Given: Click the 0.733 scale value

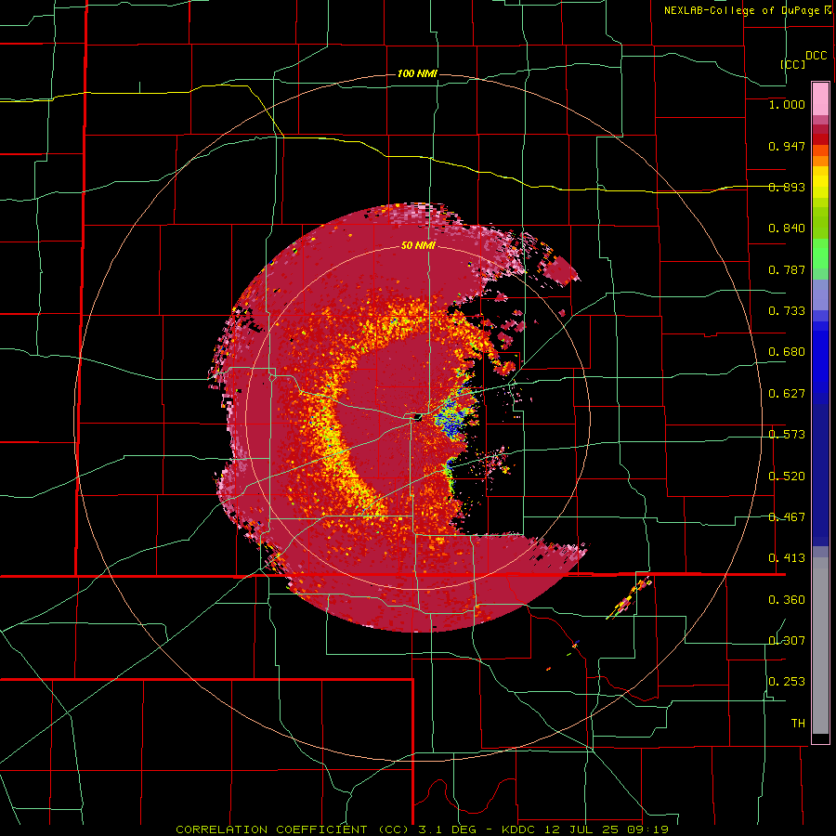Looking at the screenshot, I should tap(787, 311).
